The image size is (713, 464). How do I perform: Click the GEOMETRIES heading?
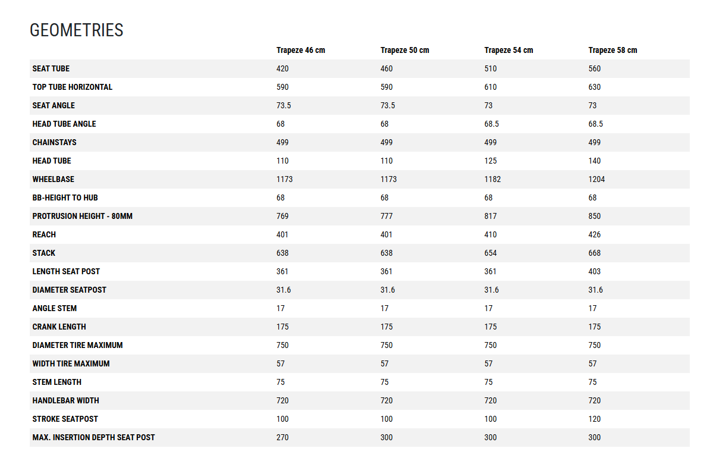point(77,30)
